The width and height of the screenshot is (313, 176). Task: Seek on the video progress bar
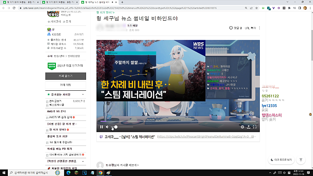[x=178, y=121]
